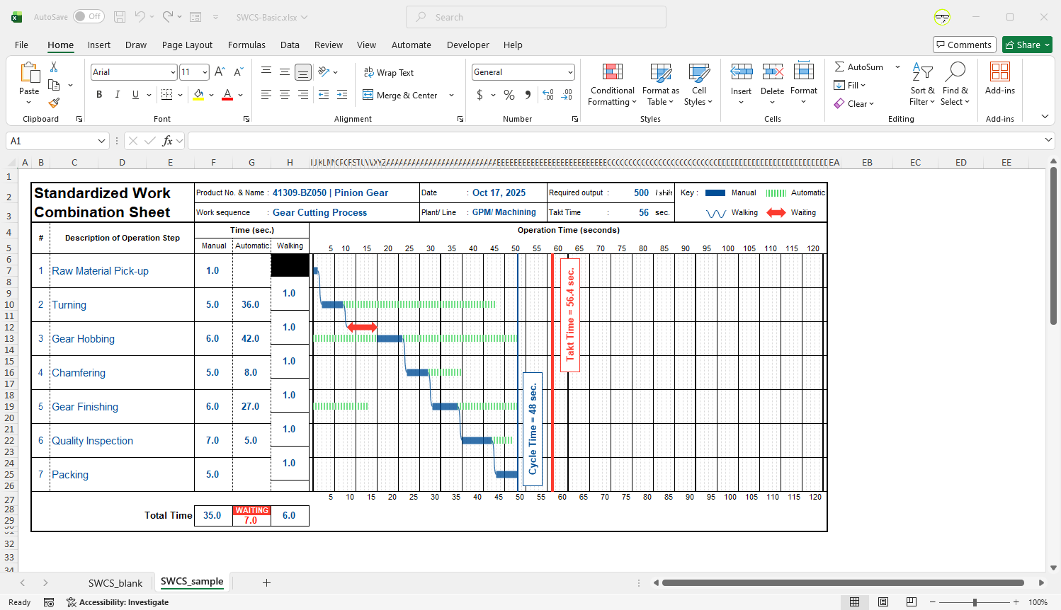
Task: Click the Borders icon
Action: [166, 95]
